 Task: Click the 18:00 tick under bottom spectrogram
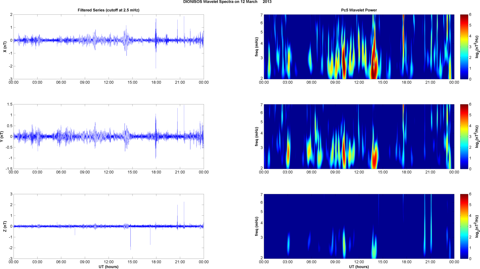coord(406,262)
